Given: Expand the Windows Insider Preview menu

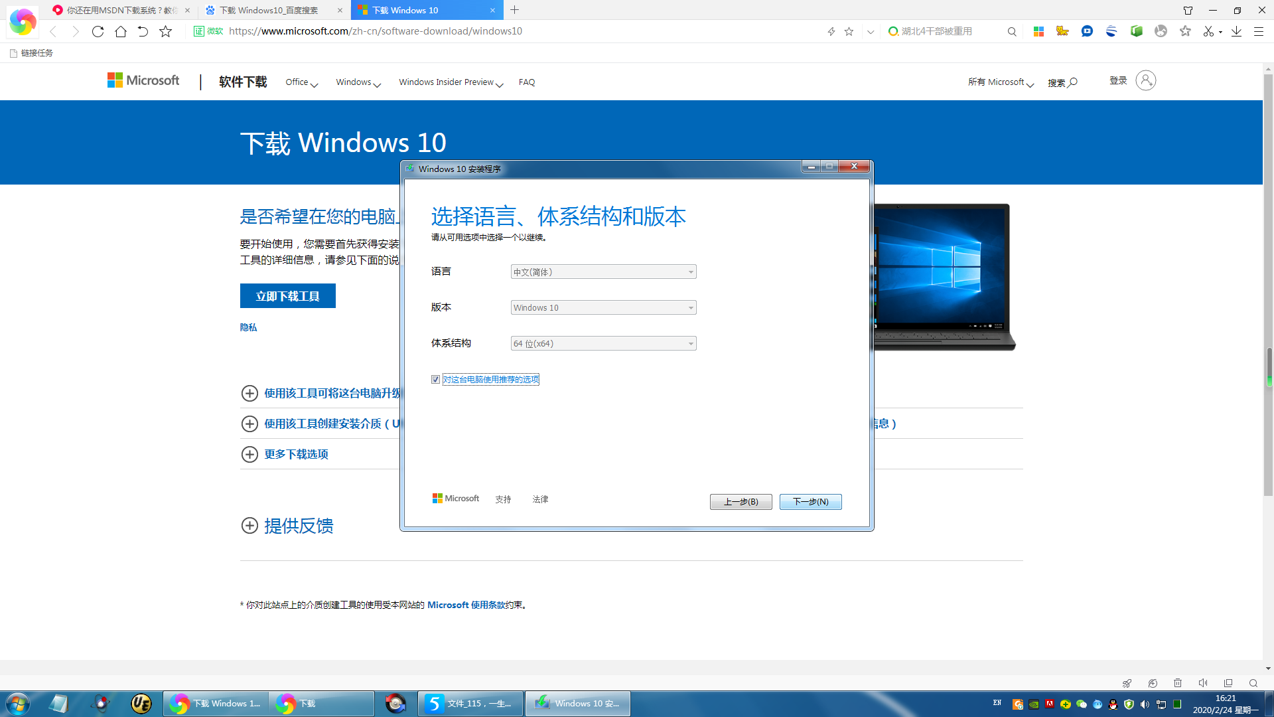Looking at the screenshot, I should pos(451,82).
